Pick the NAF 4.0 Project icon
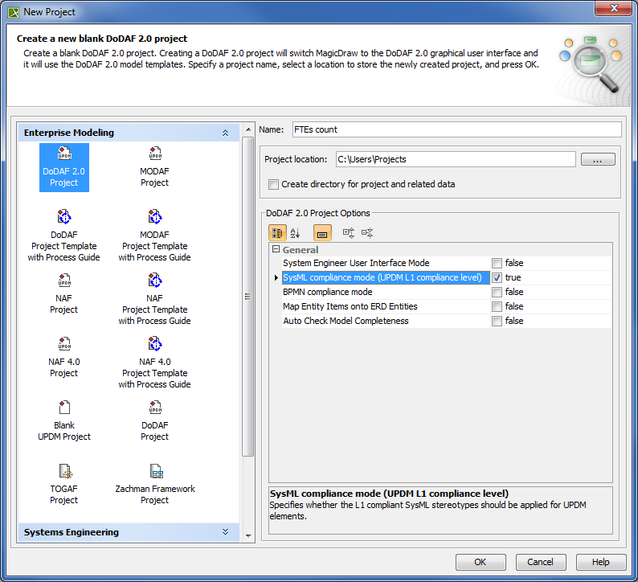Image resolution: width=638 pixels, height=582 pixels. (64, 357)
